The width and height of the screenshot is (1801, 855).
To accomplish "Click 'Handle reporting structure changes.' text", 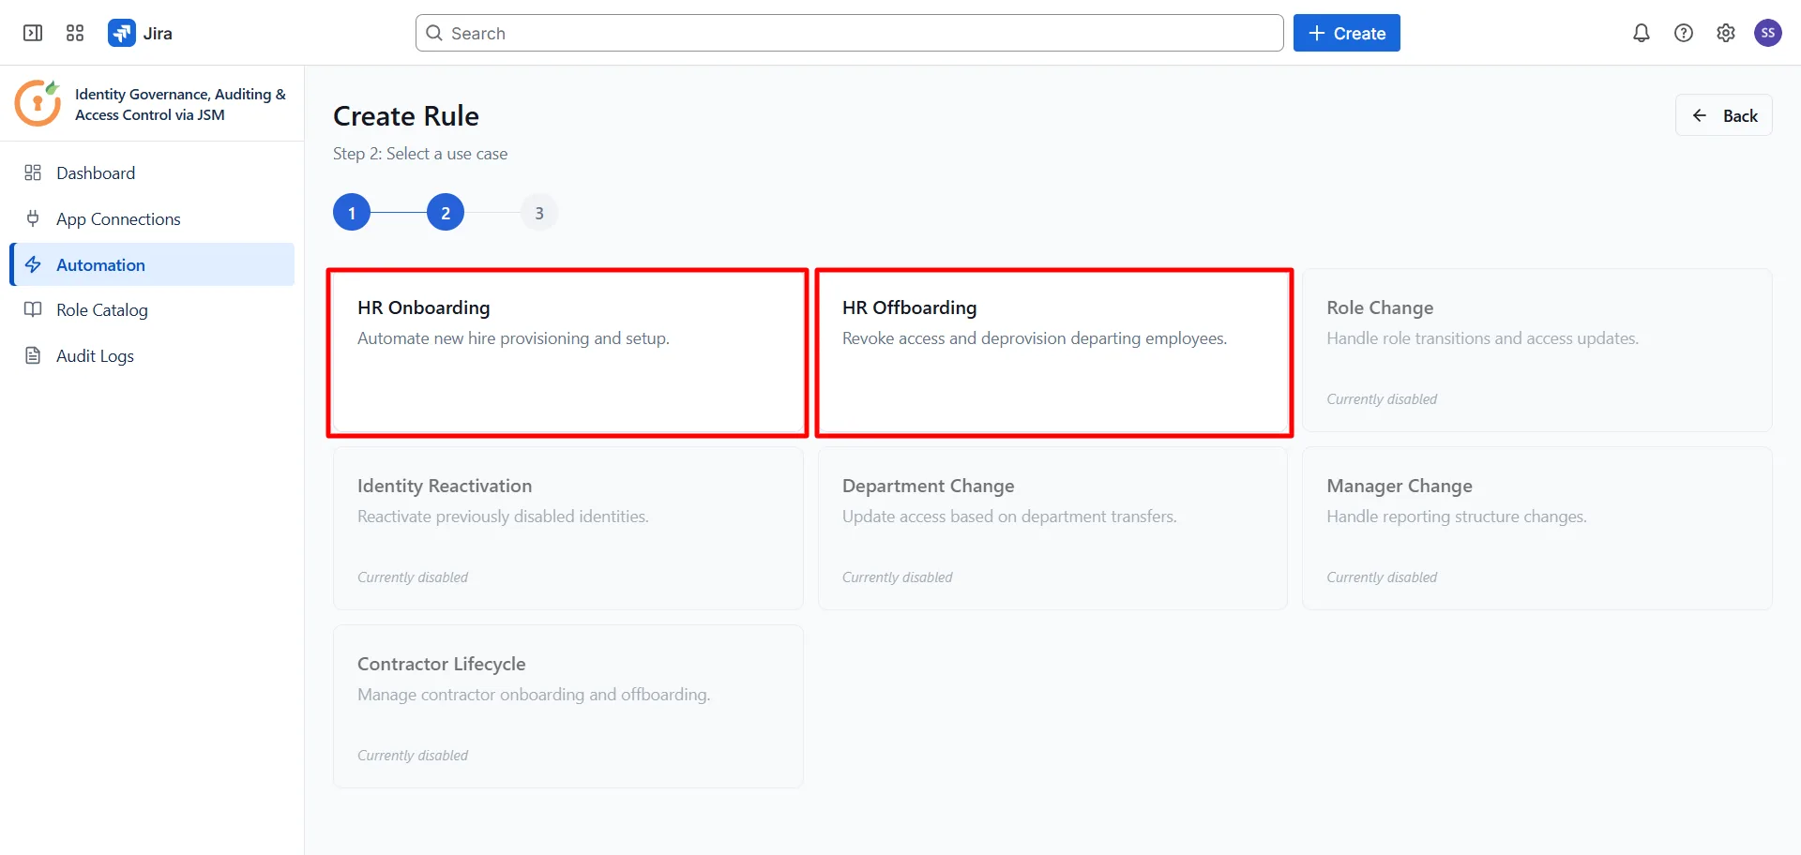I will click(1457, 517).
